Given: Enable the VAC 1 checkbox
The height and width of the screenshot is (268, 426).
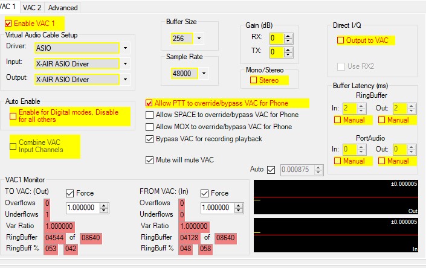Looking at the screenshot, I should point(8,24).
